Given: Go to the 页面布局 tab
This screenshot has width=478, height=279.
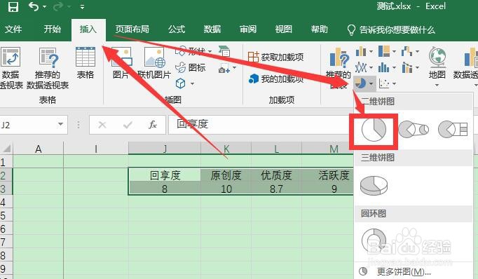Looking at the screenshot, I should (132, 29).
